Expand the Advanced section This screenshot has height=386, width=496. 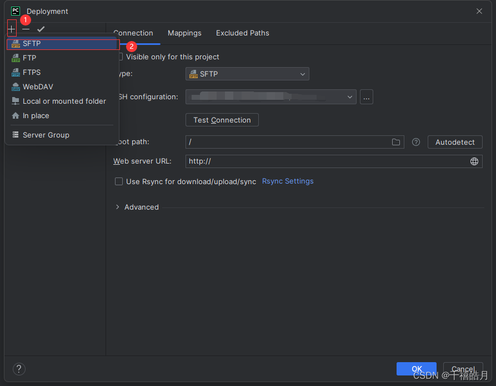(117, 207)
